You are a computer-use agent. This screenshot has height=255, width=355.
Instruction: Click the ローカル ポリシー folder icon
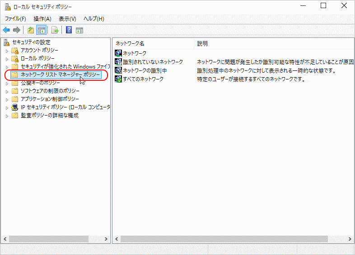15,58
